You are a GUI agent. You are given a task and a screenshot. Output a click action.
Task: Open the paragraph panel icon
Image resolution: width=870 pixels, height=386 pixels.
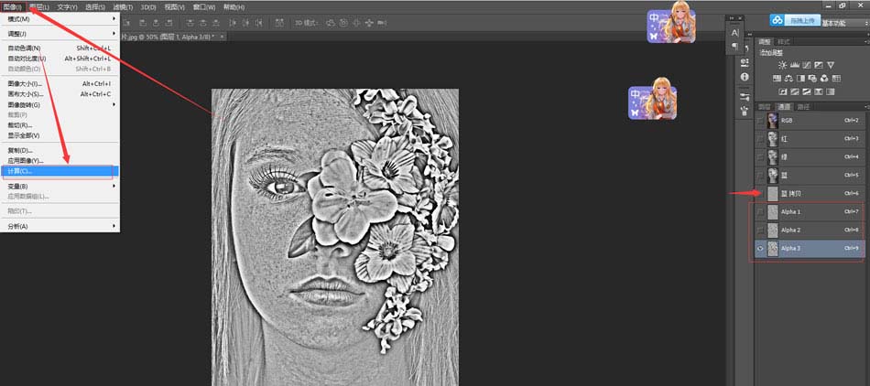[734, 47]
